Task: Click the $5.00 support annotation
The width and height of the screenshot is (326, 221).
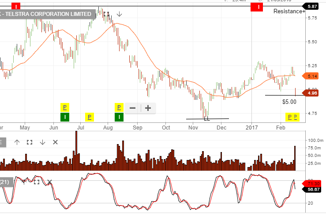Action: [289, 102]
